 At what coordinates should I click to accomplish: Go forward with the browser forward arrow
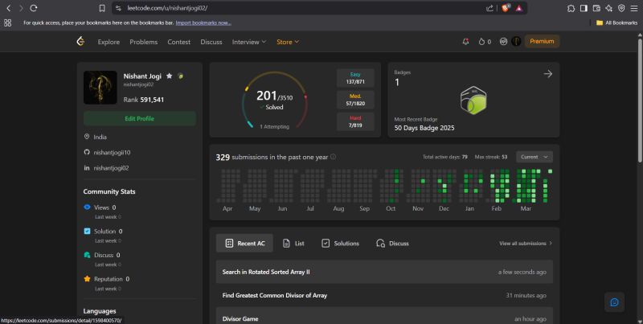tap(21, 8)
